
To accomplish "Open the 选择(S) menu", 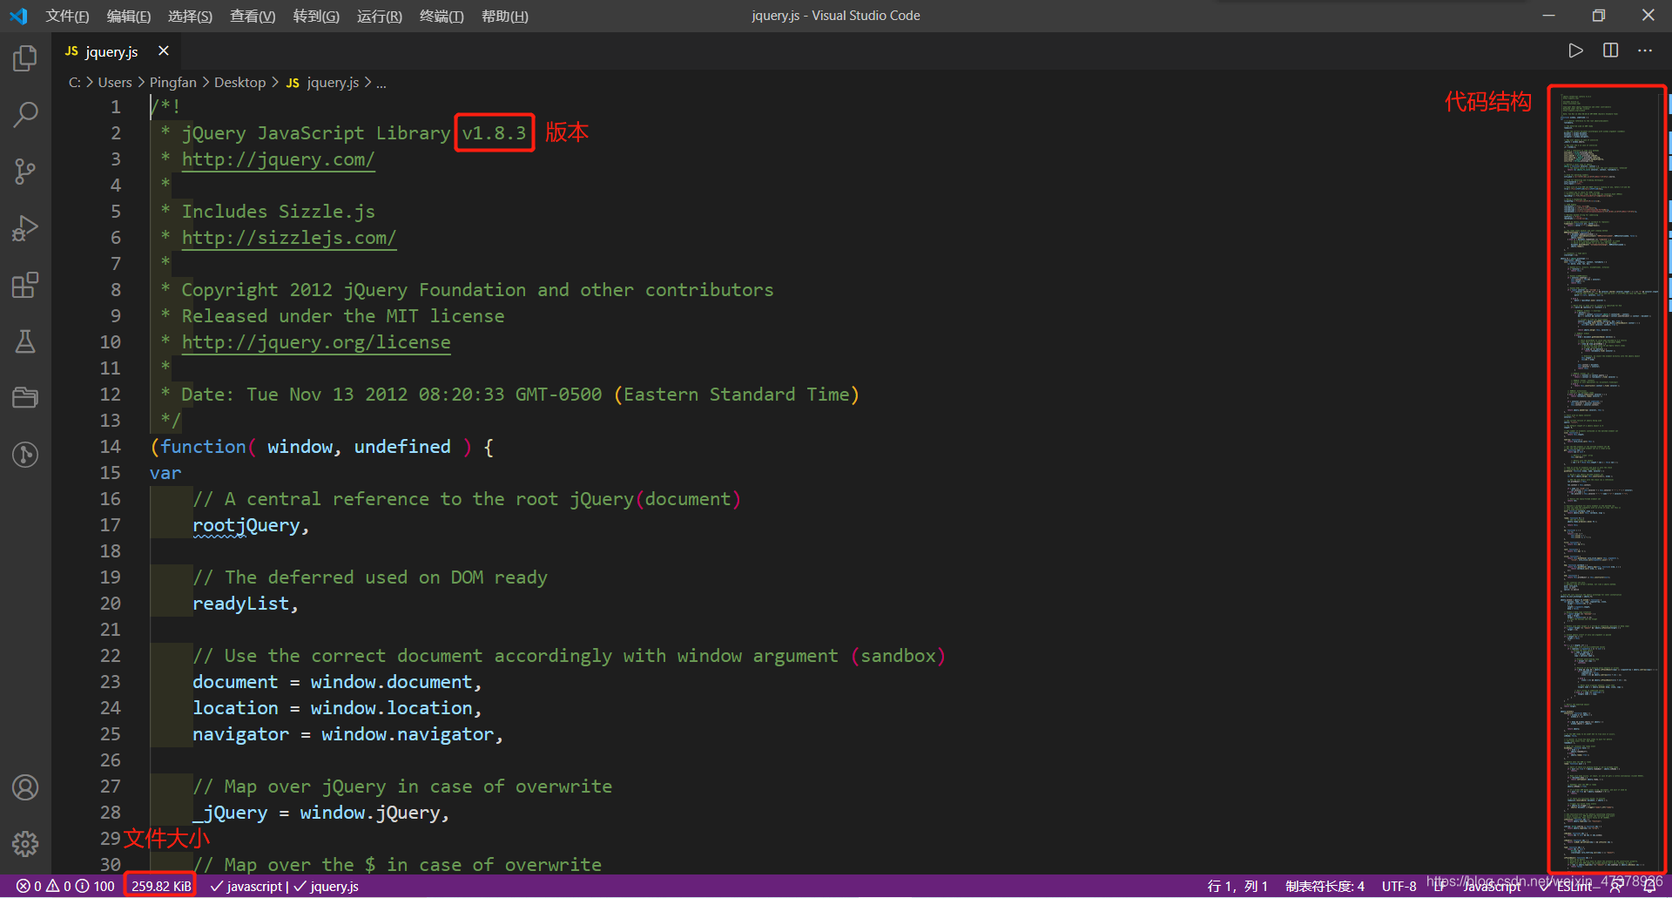I will coord(190,16).
